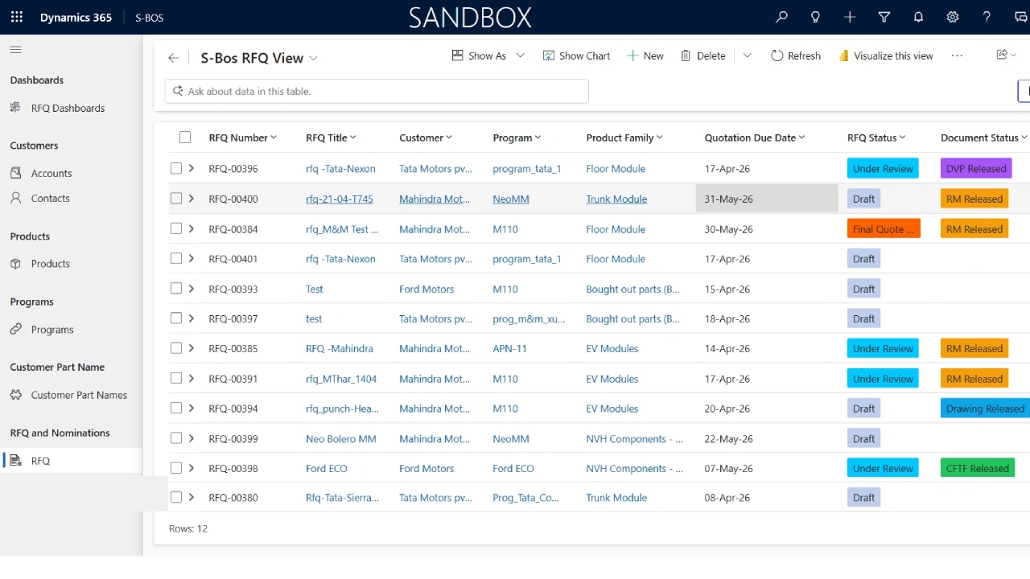Screen dimensions: 1030x579
Task: Open the S-Bos RFQ View selector dropdown
Action: (x=314, y=58)
